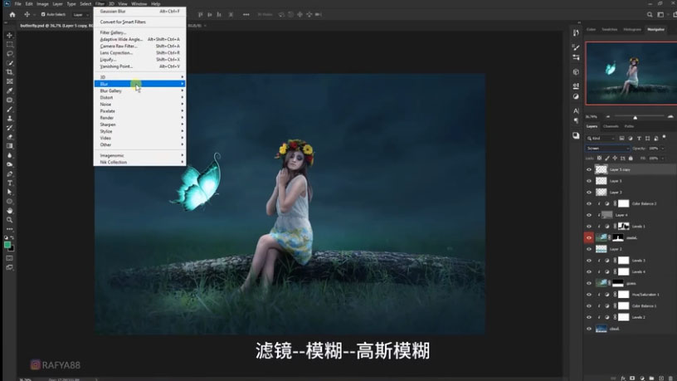Image resolution: width=677 pixels, height=381 pixels.
Task: Open Liquify from the Filter menu
Action: pos(140,60)
